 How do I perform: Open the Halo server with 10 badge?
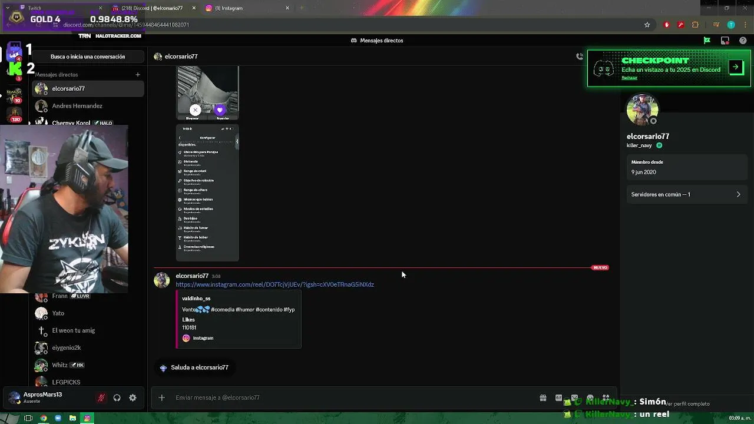[14, 94]
